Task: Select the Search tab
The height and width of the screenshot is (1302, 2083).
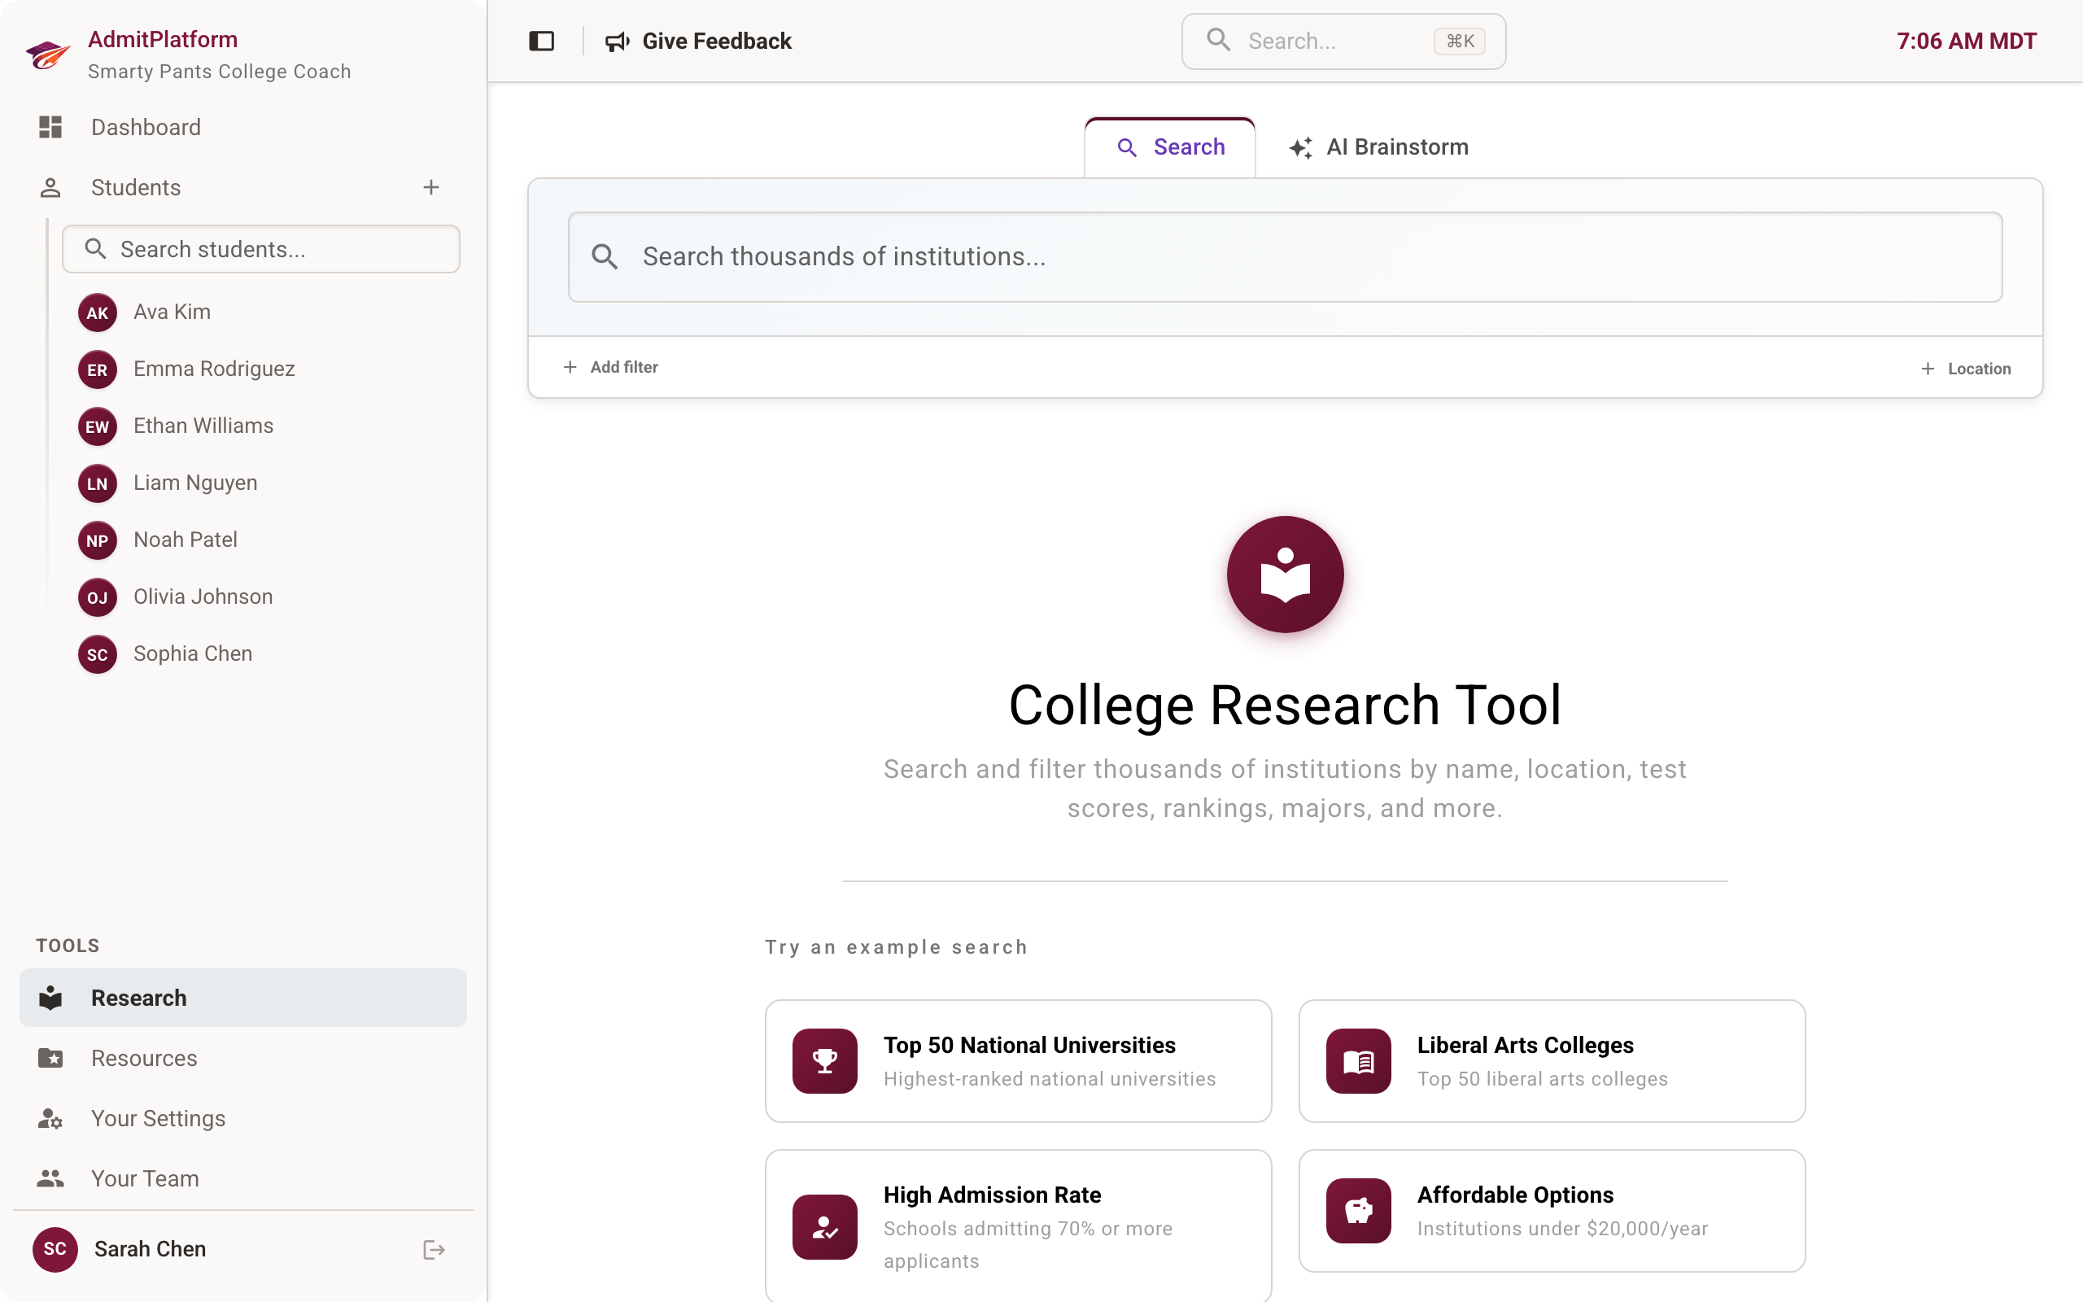Action: [x=1171, y=146]
